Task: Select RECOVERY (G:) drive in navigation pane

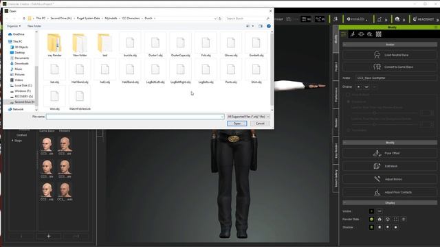Action: click(x=23, y=96)
